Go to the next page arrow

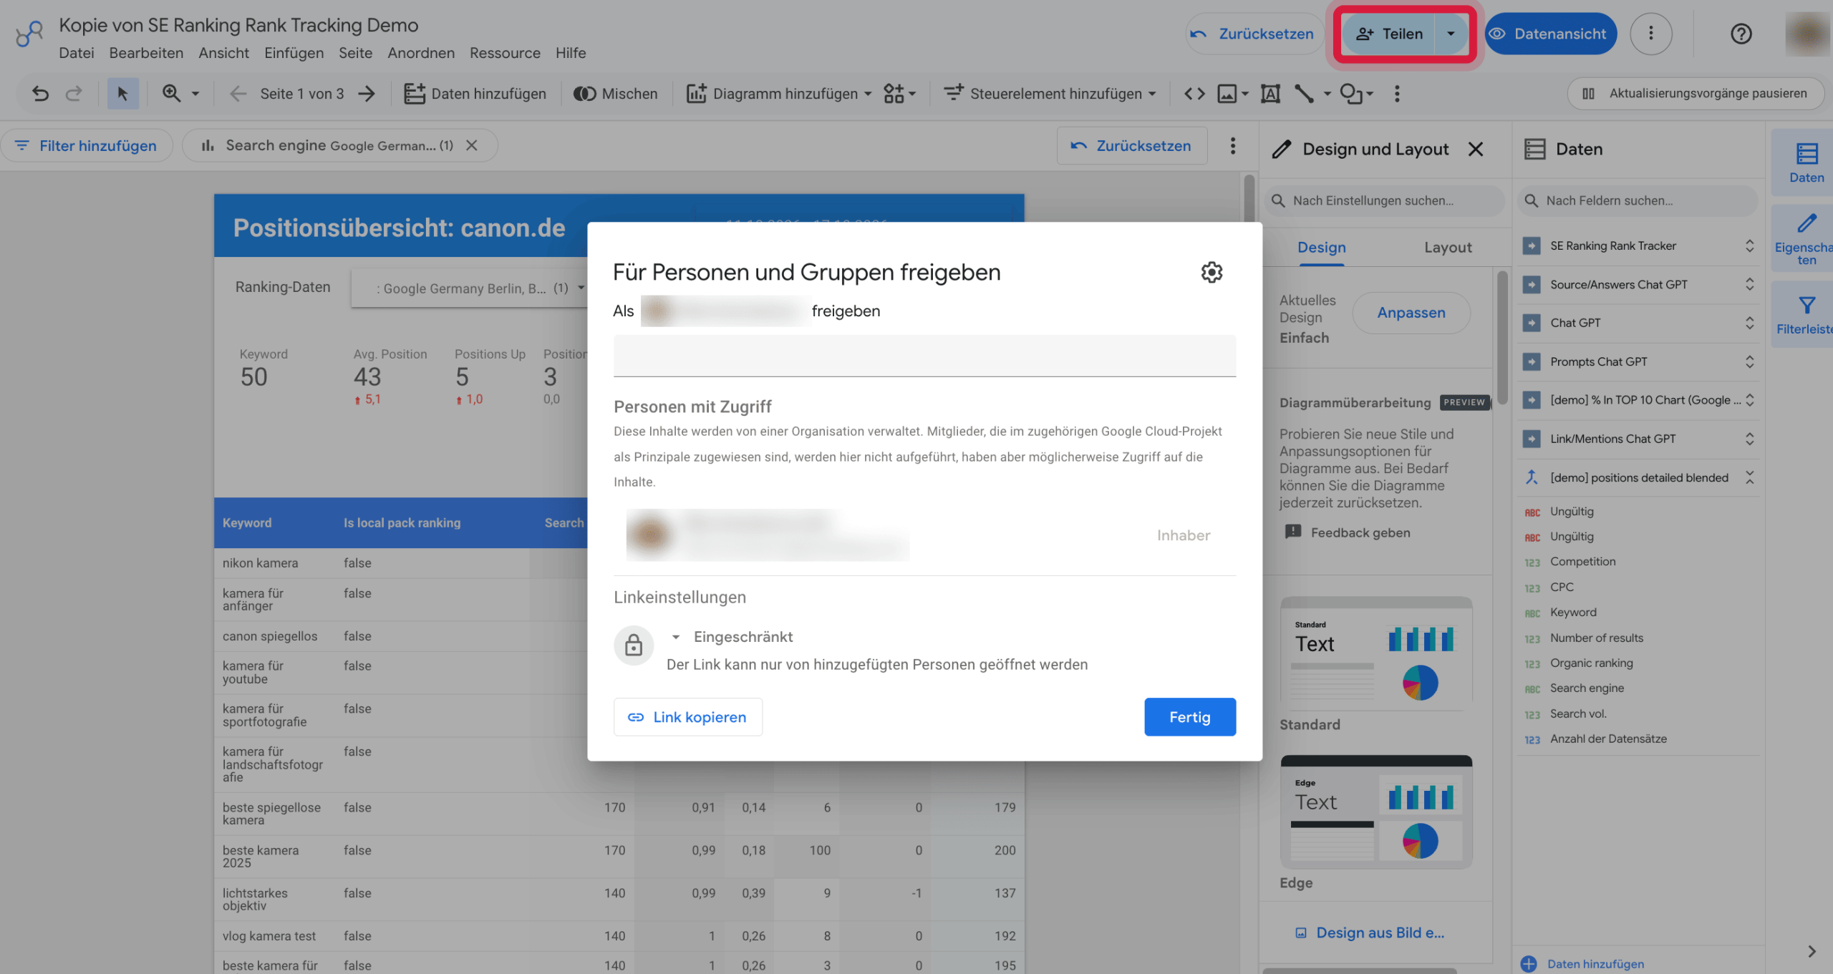coord(367,94)
